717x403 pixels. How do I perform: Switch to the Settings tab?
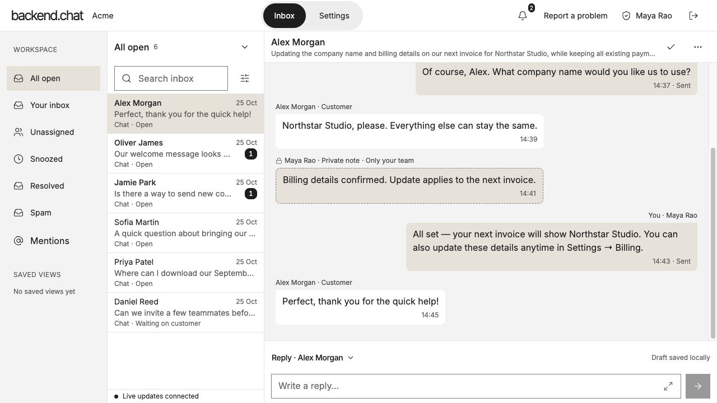(x=334, y=16)
